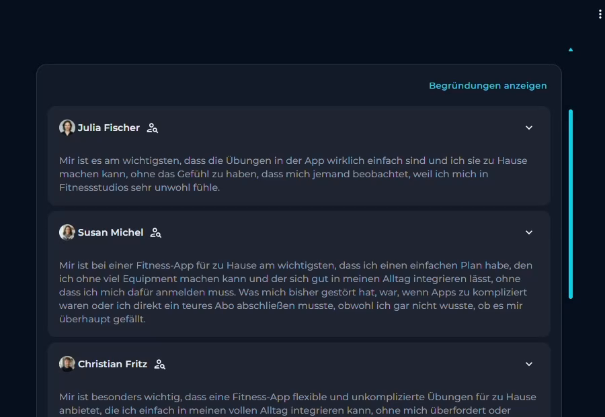Click Julia Fischer's avatar photo

pos(67,128)
